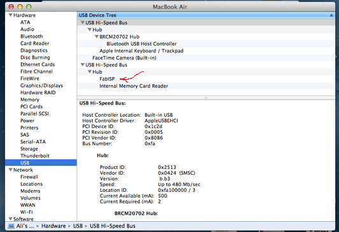Click USB Device Tree column header
This screenshot has width=339, height=232.
[206, 15]
